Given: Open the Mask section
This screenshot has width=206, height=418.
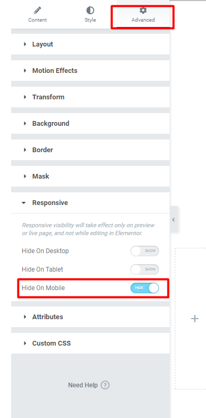Looking at the screenshot, I should pyautogui.click(x=90, y=176).
